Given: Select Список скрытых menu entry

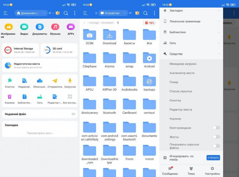Looking at the screenshot, I should (x=191, y=91).
